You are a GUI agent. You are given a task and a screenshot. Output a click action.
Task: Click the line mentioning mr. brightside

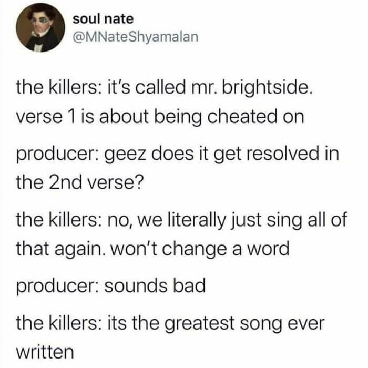coord(165,88)
